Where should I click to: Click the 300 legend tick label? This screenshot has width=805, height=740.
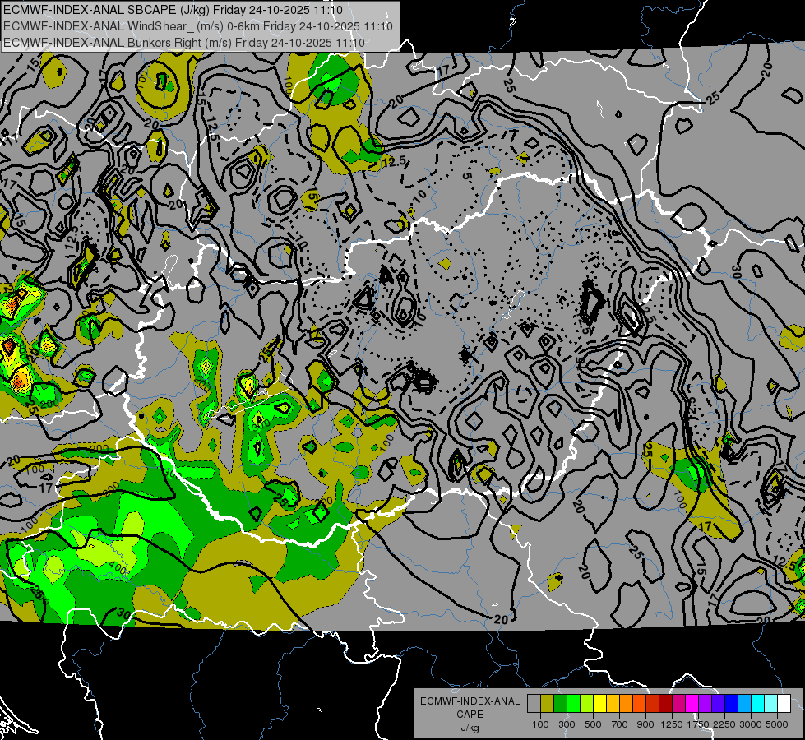coord(567,724)
